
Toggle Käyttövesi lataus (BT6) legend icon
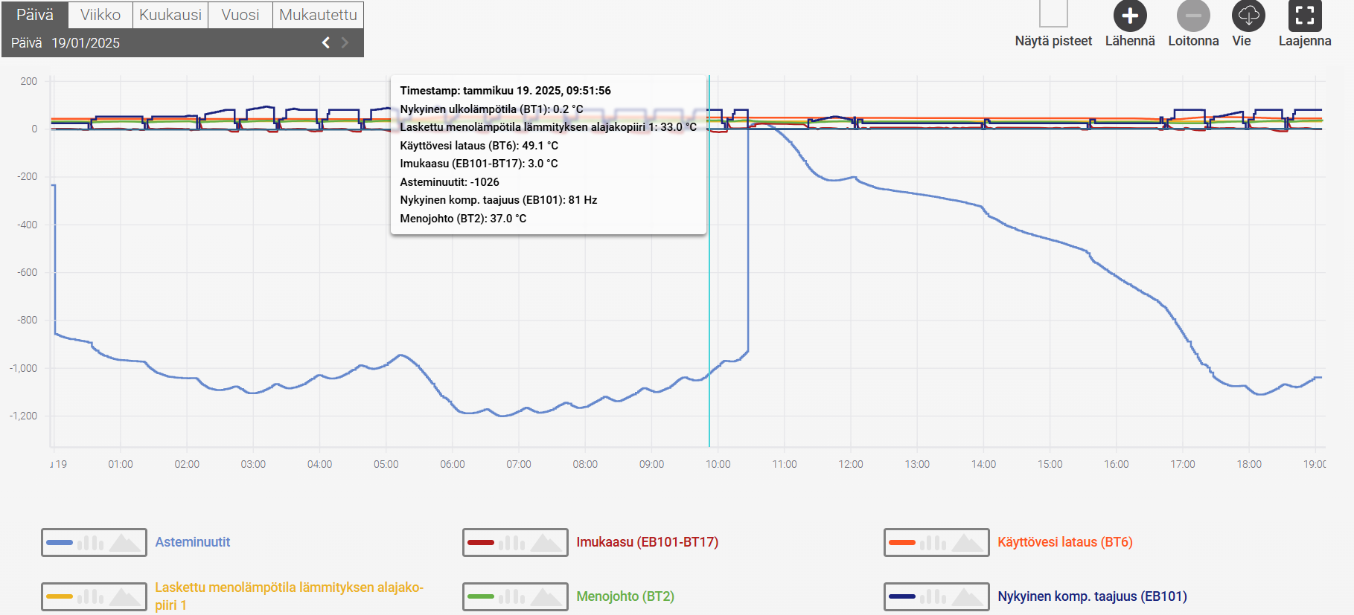tap(936, 543)
